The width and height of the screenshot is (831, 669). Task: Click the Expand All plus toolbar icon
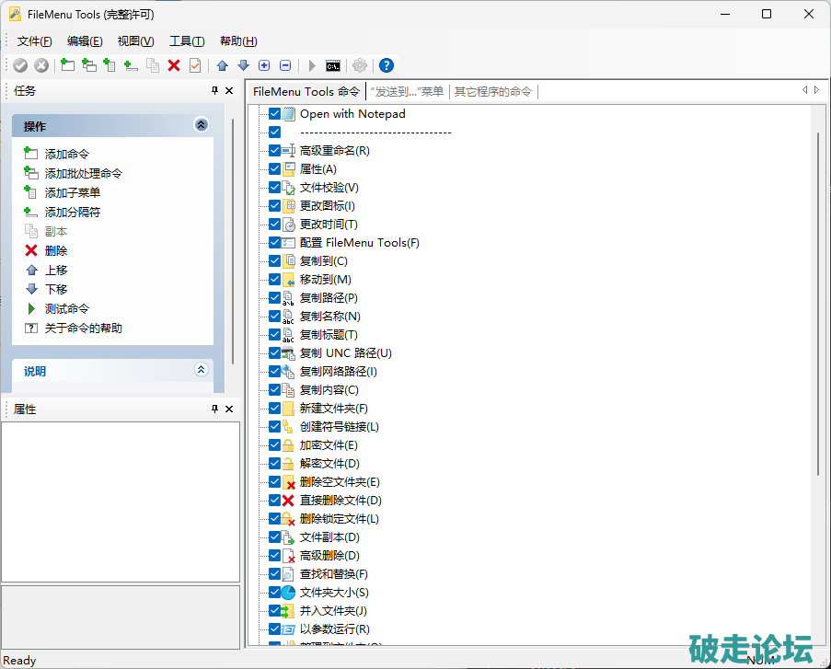tap(264, 65)
